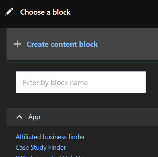Click the word Finder in Case Study Finder

click(57, 148)
